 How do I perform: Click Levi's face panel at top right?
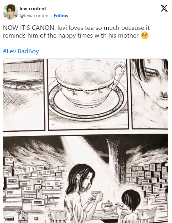[150, 94]
